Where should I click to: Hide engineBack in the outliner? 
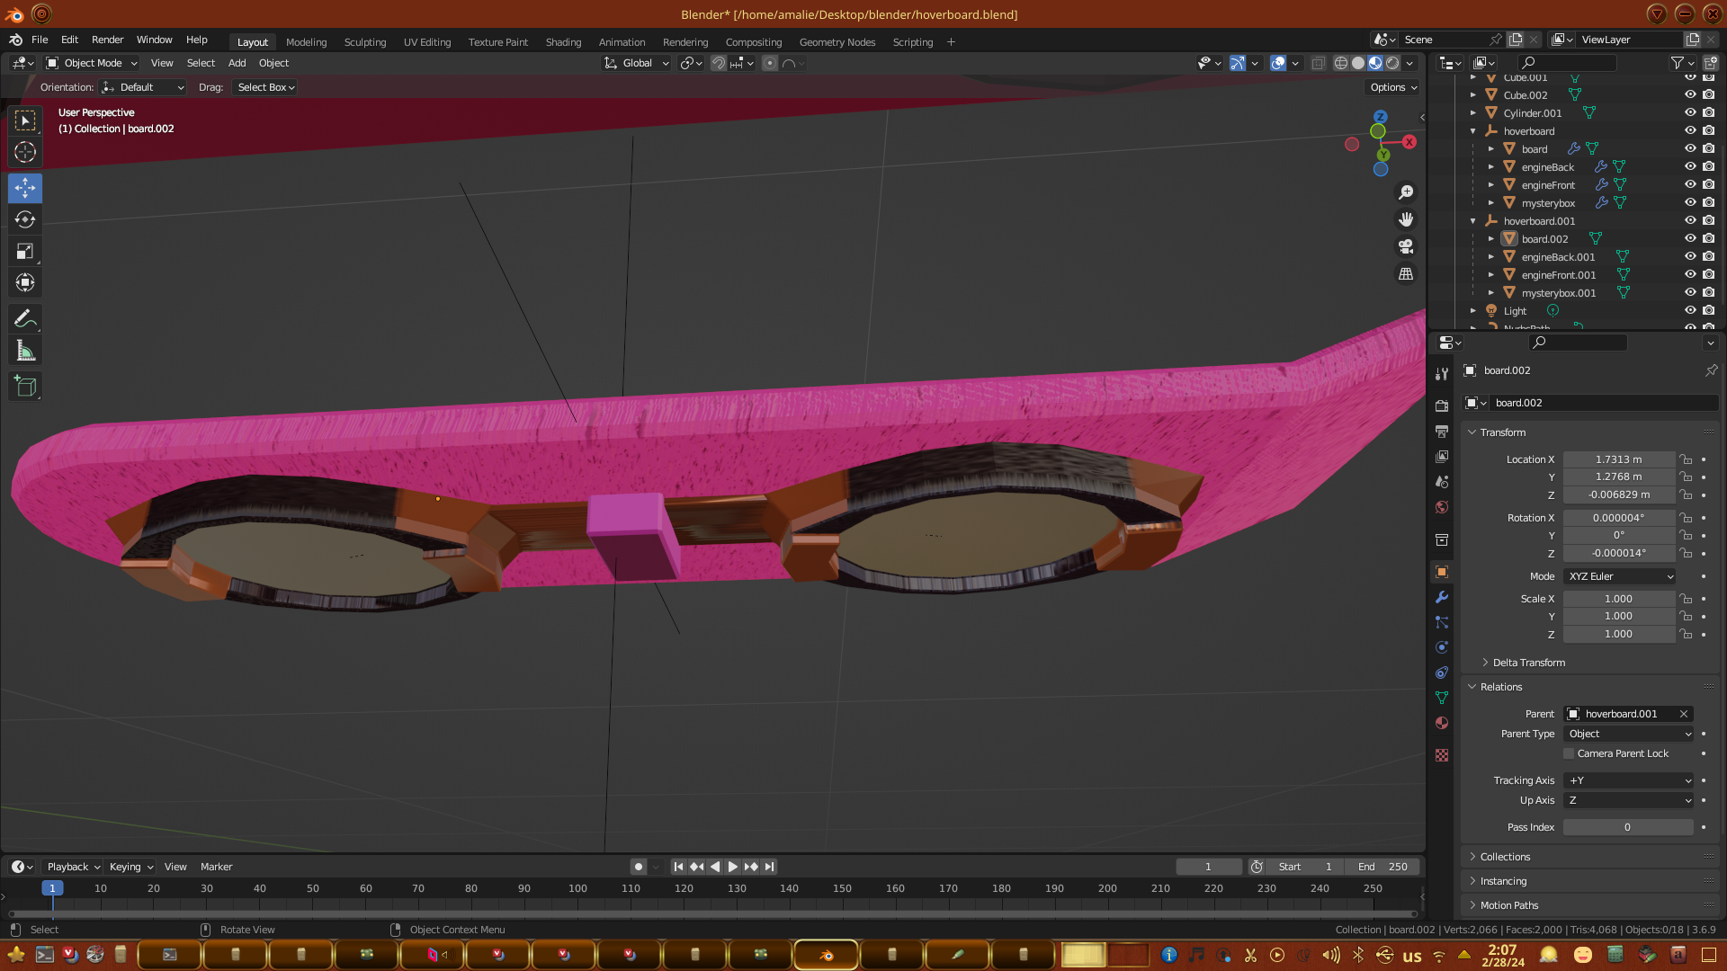(x=1690, y=167)
